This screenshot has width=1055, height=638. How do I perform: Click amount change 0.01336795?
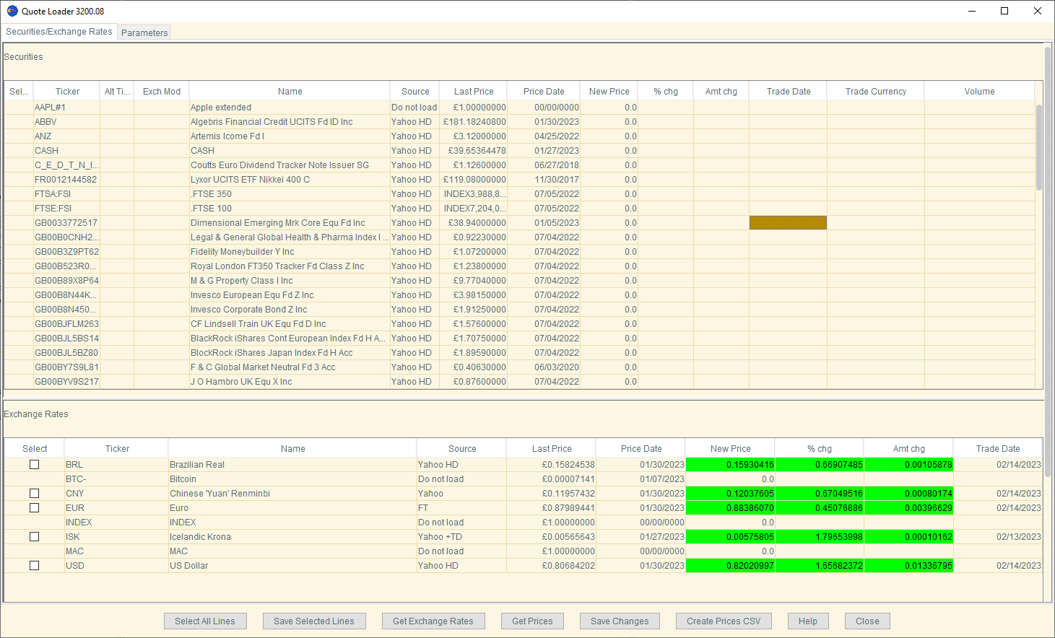(x=908, y=566)
